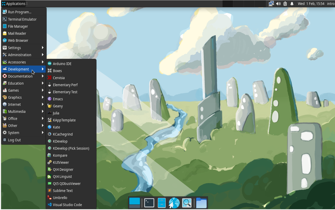
Task: Click the Kompare icon
Action: [49, 155]
